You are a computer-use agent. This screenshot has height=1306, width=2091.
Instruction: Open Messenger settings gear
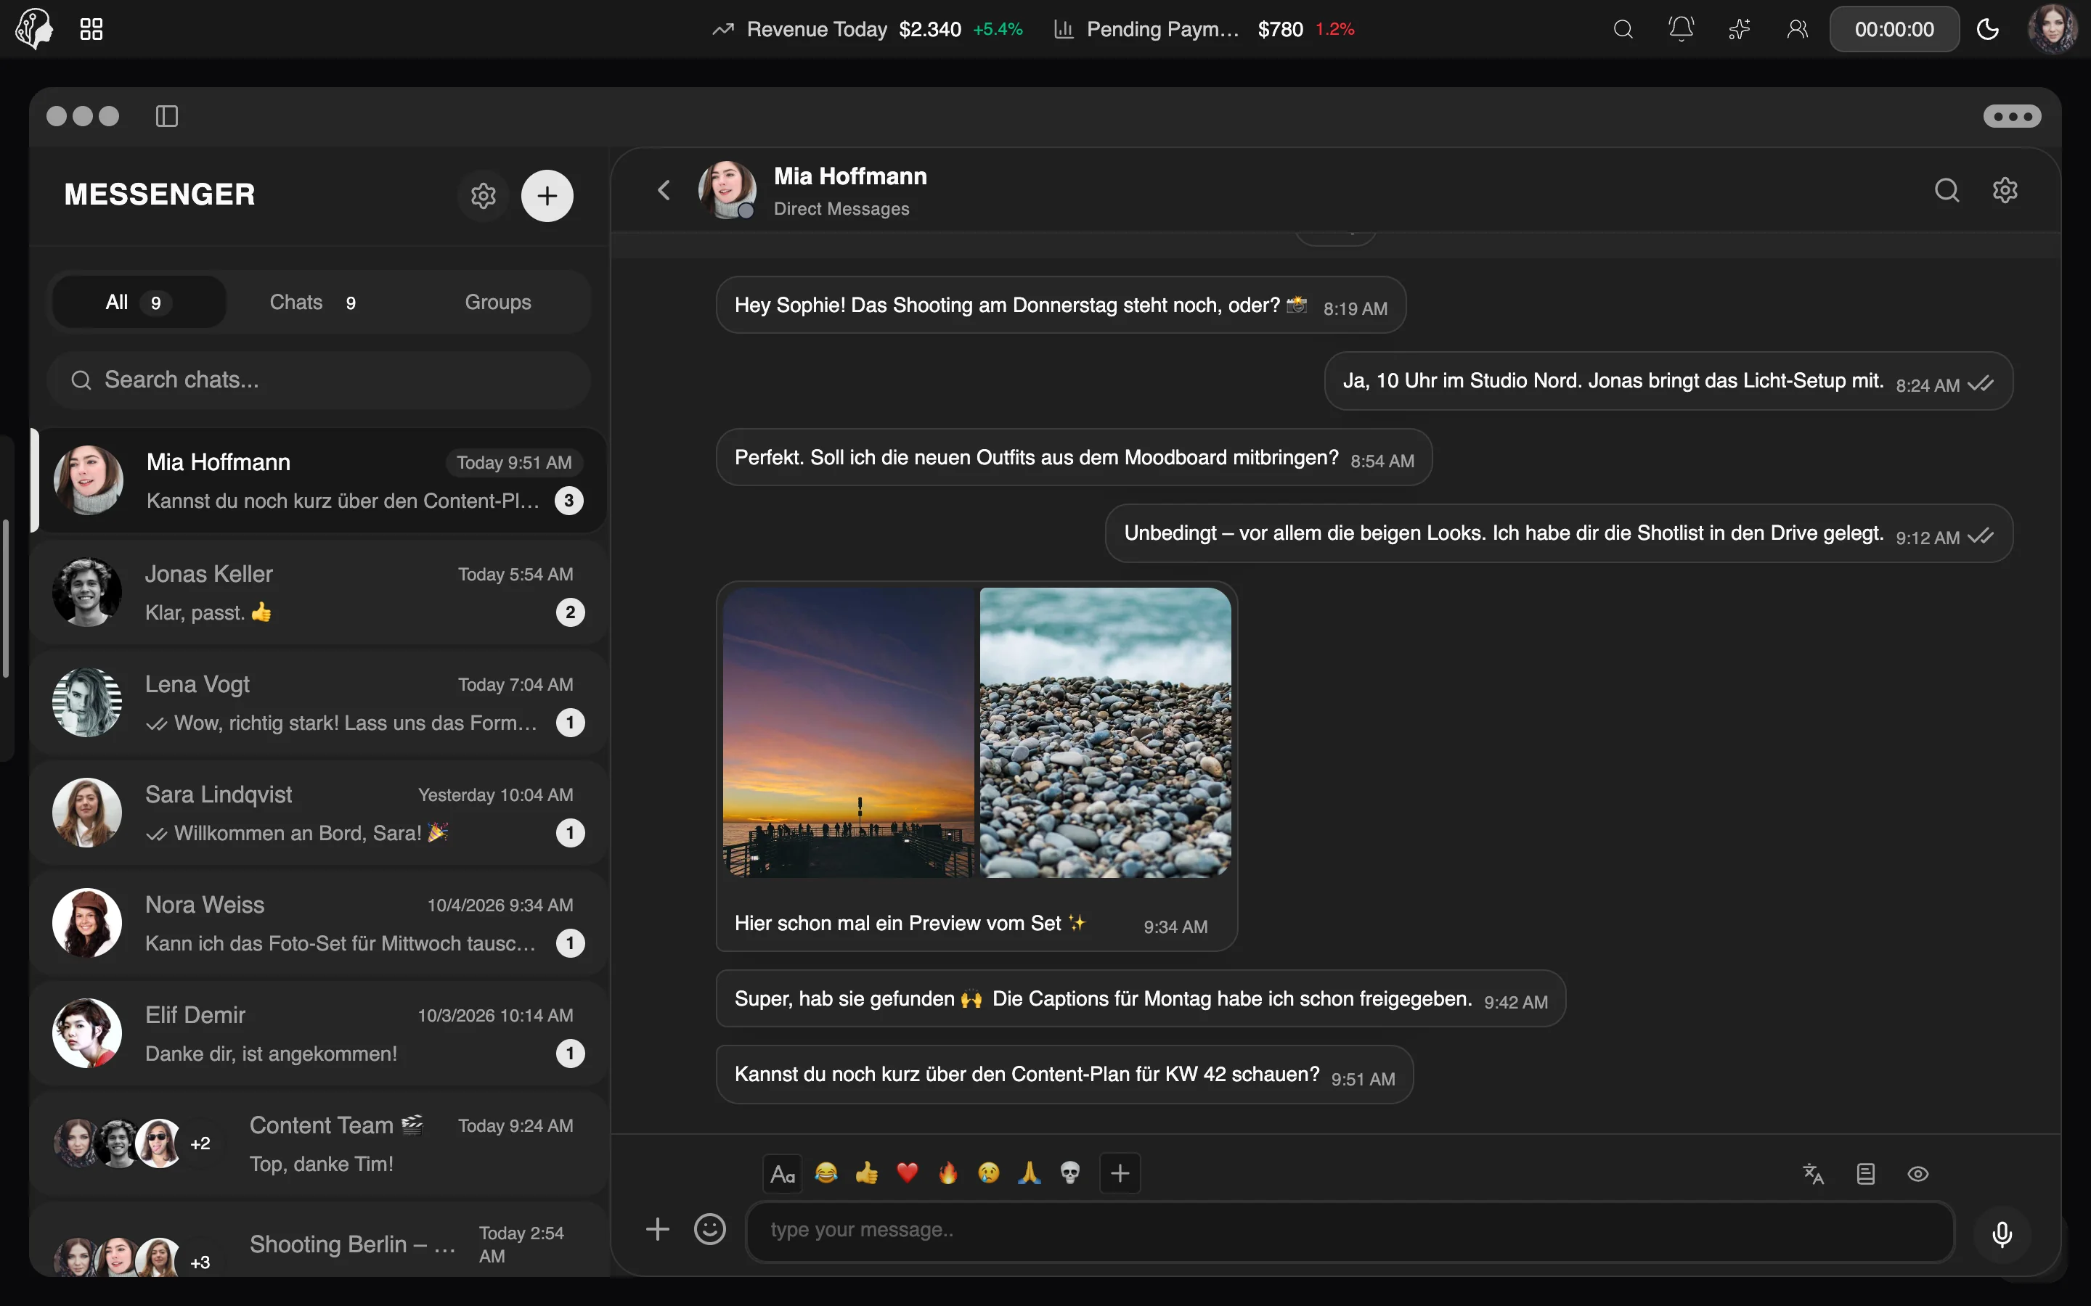(x=483, y=196)
